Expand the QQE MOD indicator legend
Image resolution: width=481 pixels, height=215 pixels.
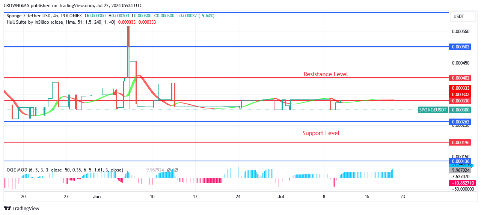65,170
